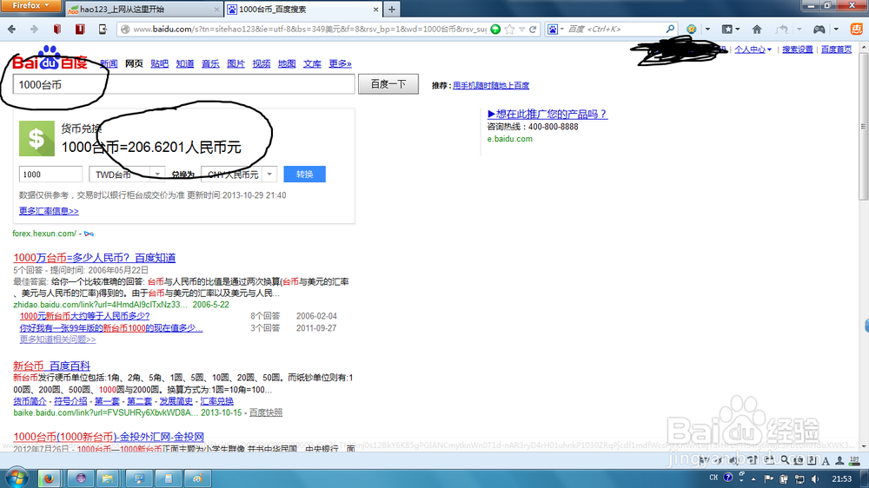Open the 音乐 Baidu category
Viewport: 869px width, 488px height.
210,63
